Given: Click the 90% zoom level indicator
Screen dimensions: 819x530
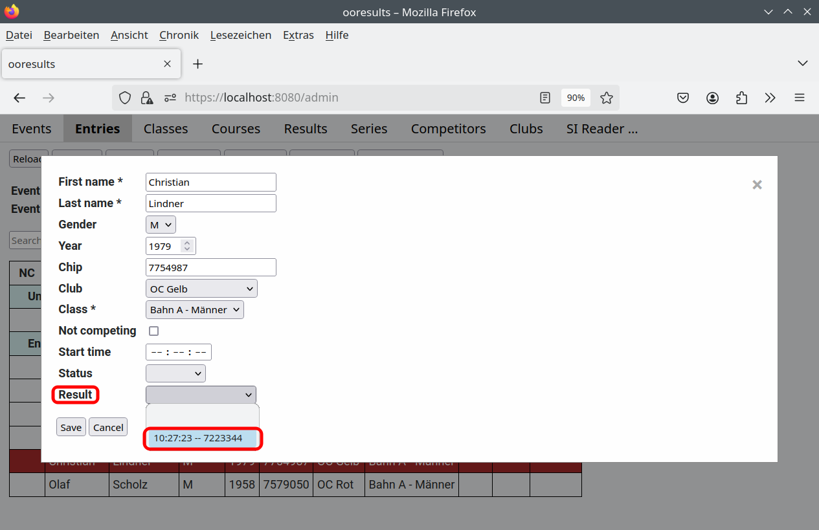Looking at the screenshot, I should click(x=576, y=98).
